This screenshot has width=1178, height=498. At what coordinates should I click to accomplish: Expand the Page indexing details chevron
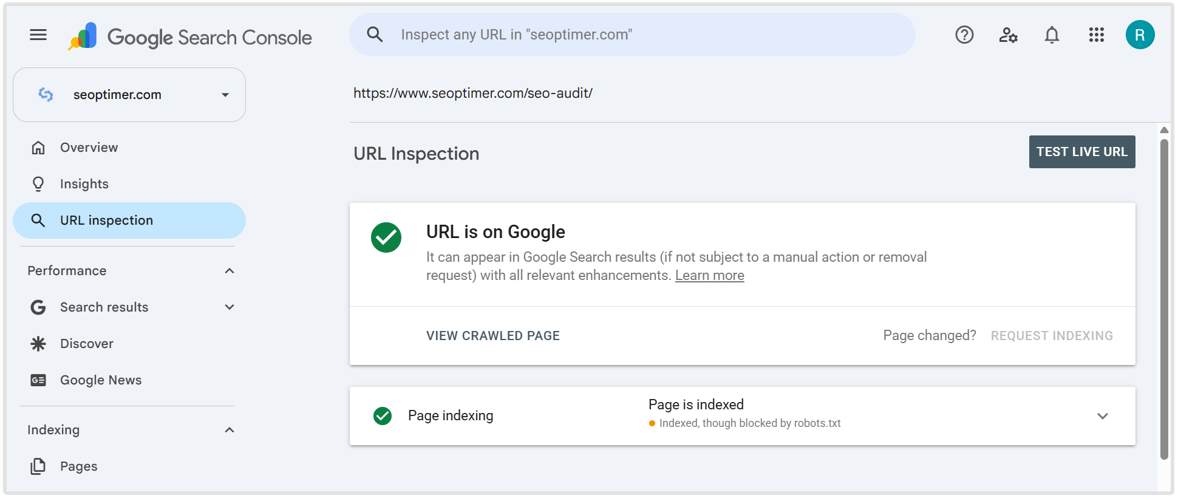[1103, 416]
